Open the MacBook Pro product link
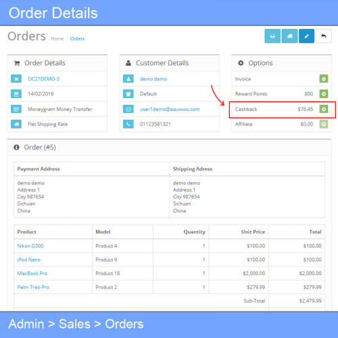The image size is (338, 338). pos(32,273)
